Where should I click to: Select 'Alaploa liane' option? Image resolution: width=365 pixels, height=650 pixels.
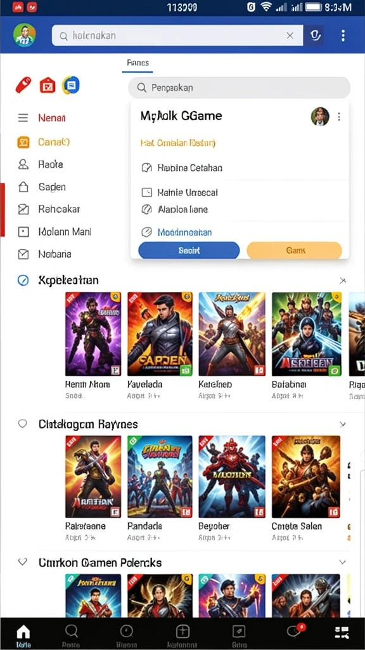click(175, 209)
